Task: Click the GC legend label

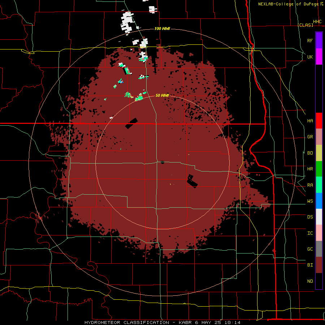Action: (310, 249)
